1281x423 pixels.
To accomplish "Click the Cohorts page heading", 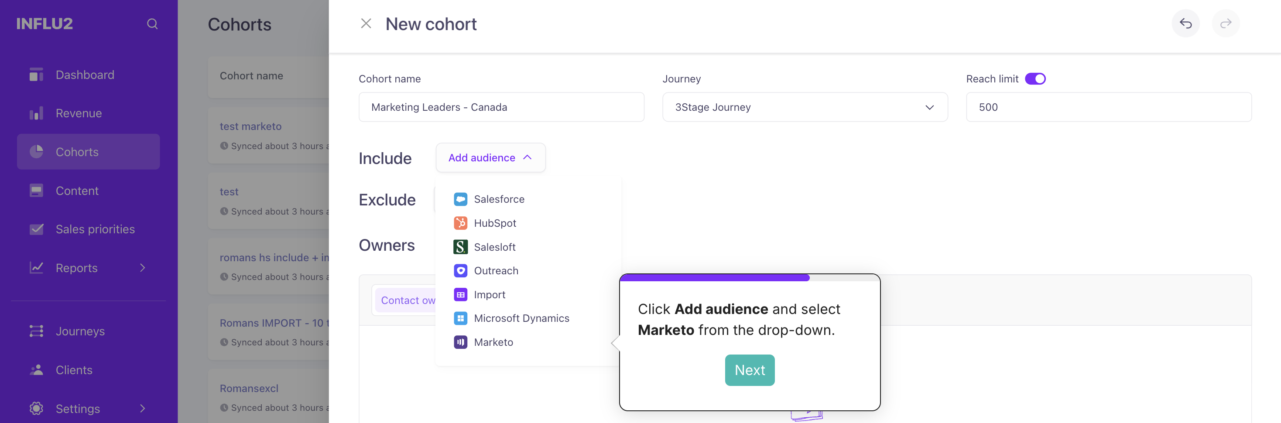I will coord(240,24).
